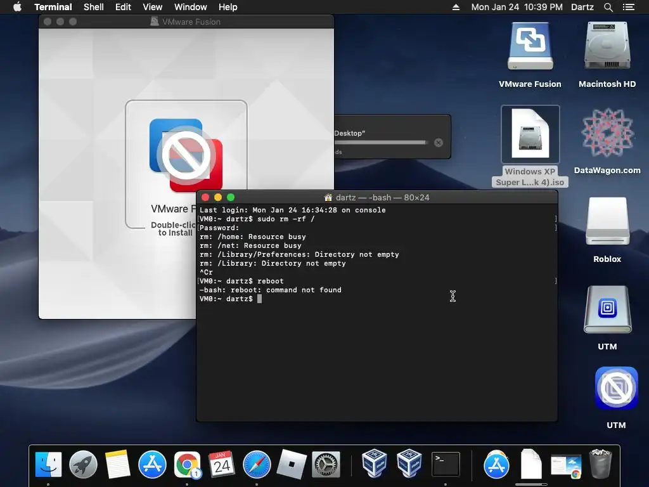
Task: Open the View menu
Action: coord(152,7)
